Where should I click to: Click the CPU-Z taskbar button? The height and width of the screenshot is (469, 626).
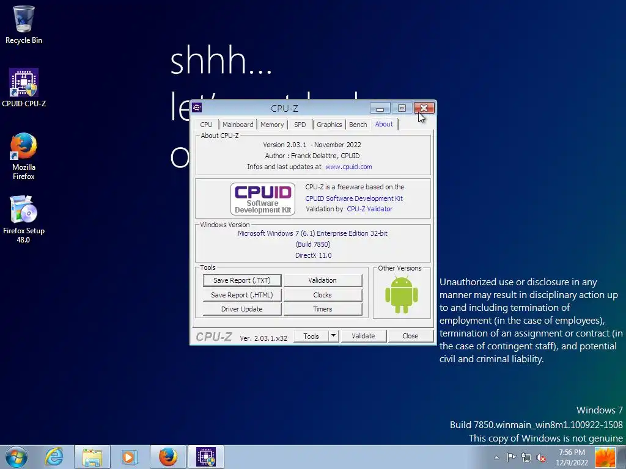(x=206, y=457)
